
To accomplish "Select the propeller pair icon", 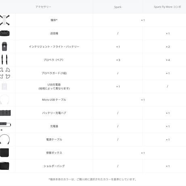I will point(4,59).
